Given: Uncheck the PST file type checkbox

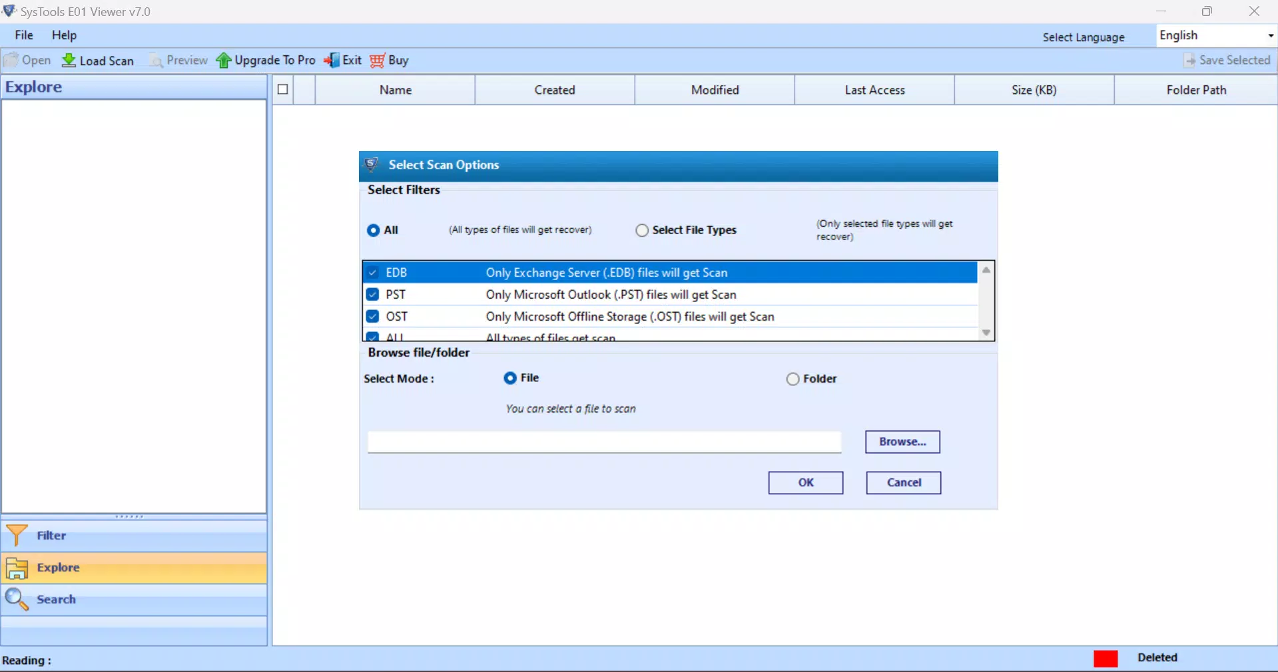Looking at the screenshot, I should (373, 295).
